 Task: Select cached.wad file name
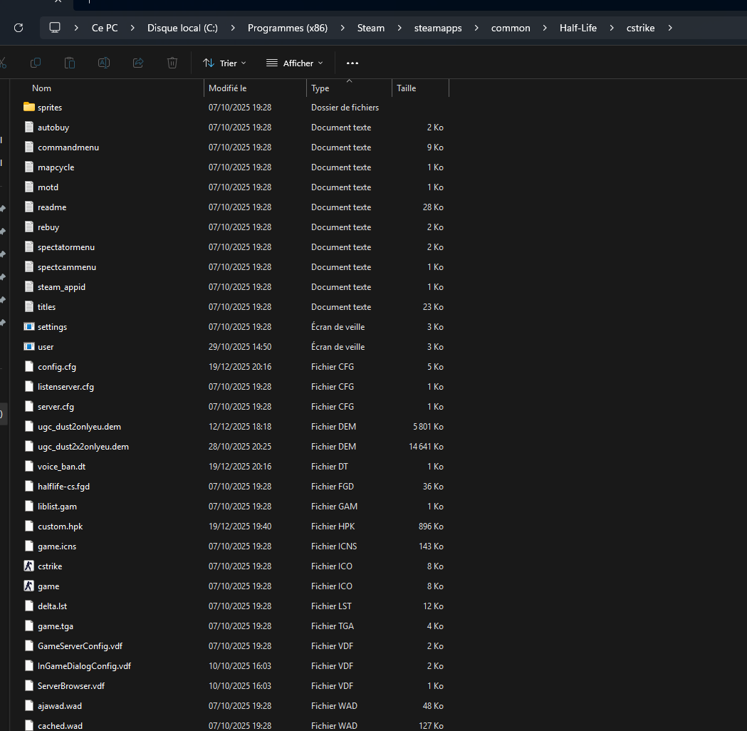pyautogui.click(x=60, y=726)
